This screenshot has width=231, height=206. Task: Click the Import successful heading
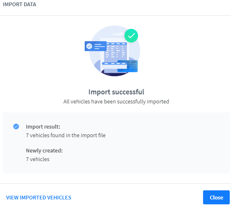point(116,92)
